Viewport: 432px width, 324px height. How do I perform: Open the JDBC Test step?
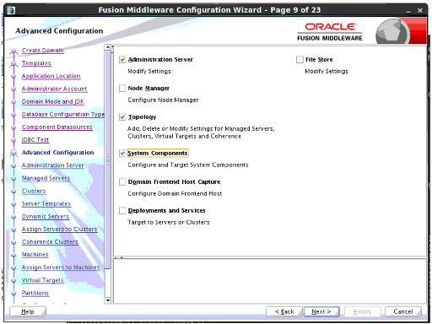coord(35,140)
